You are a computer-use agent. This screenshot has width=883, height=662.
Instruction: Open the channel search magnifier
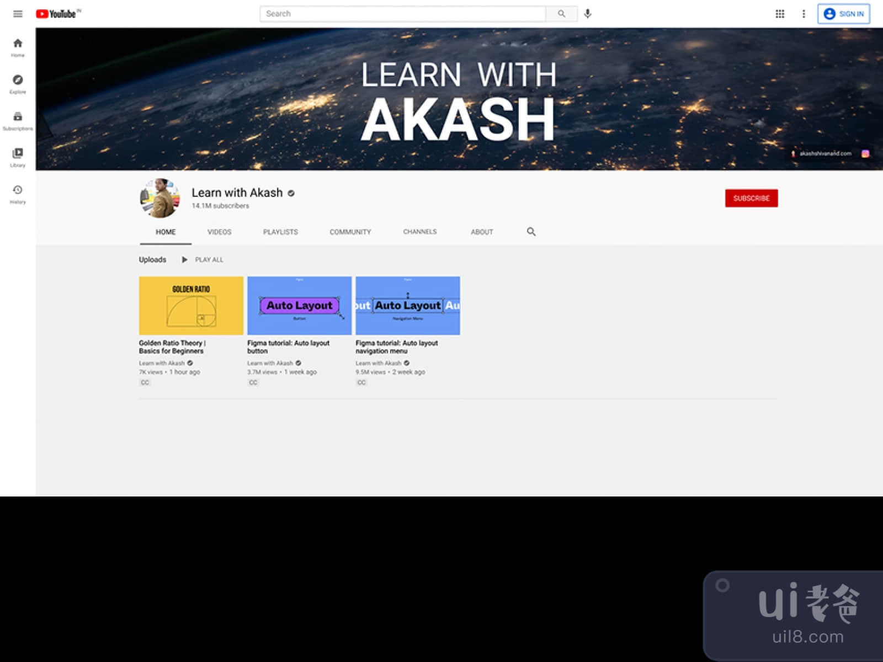[x=531, y=232]
